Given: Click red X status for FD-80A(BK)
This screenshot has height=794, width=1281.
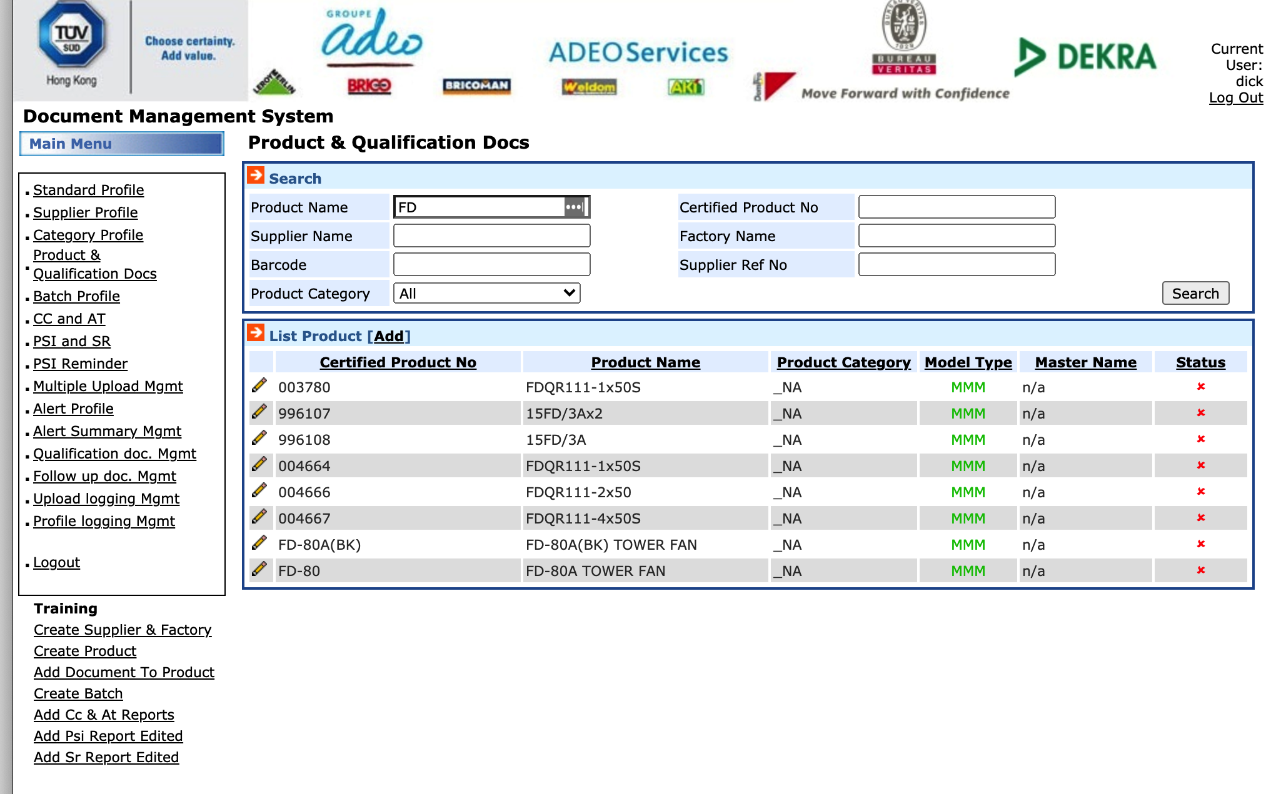Looking at the screenshot, I should point(1200,544).
